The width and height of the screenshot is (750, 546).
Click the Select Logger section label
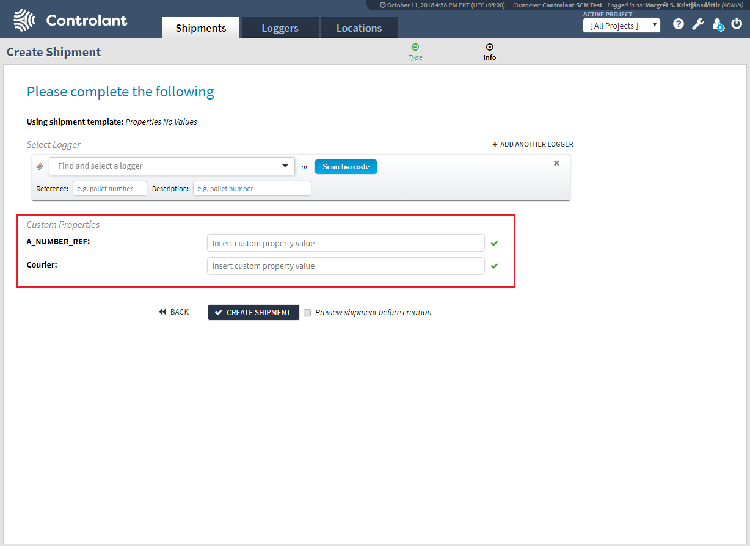(x=54, y=145)
